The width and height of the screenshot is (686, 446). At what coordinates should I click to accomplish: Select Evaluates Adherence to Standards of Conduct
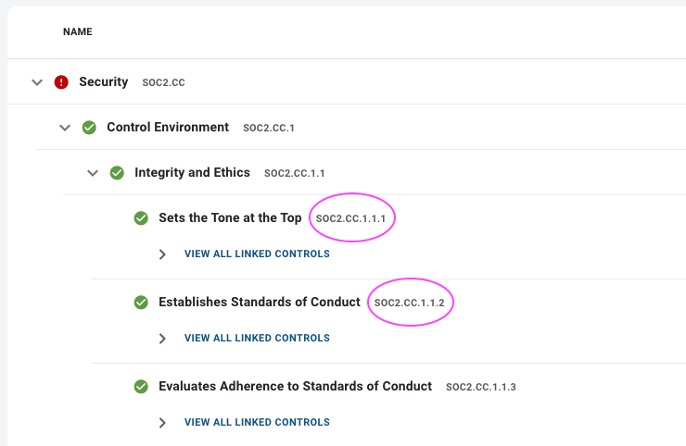coord(295,386)
